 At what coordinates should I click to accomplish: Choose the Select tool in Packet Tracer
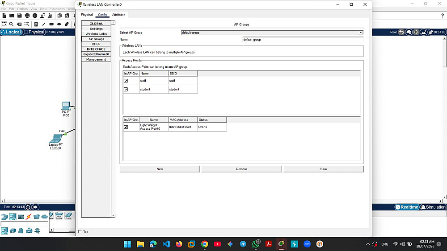tap(4, 24)
